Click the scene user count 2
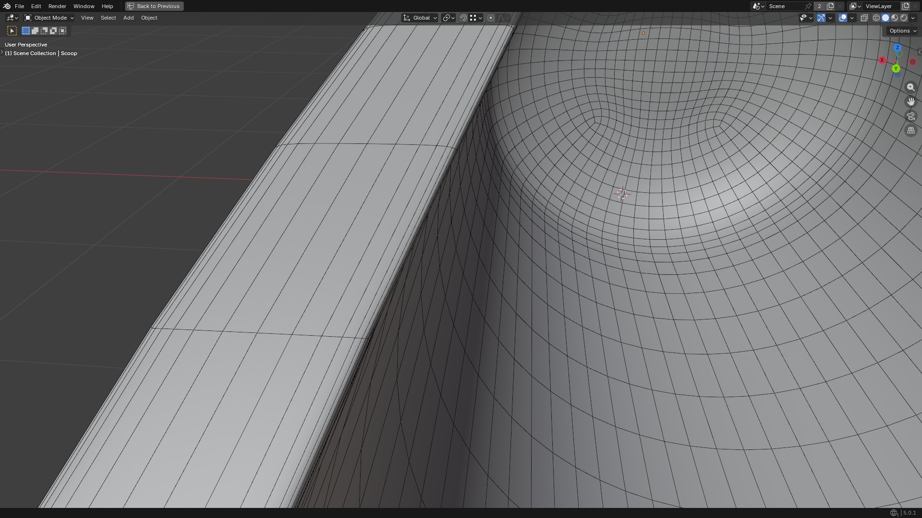 tap(819, 6)
